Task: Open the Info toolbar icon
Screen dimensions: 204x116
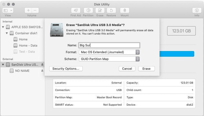Action: coord(197,10)
